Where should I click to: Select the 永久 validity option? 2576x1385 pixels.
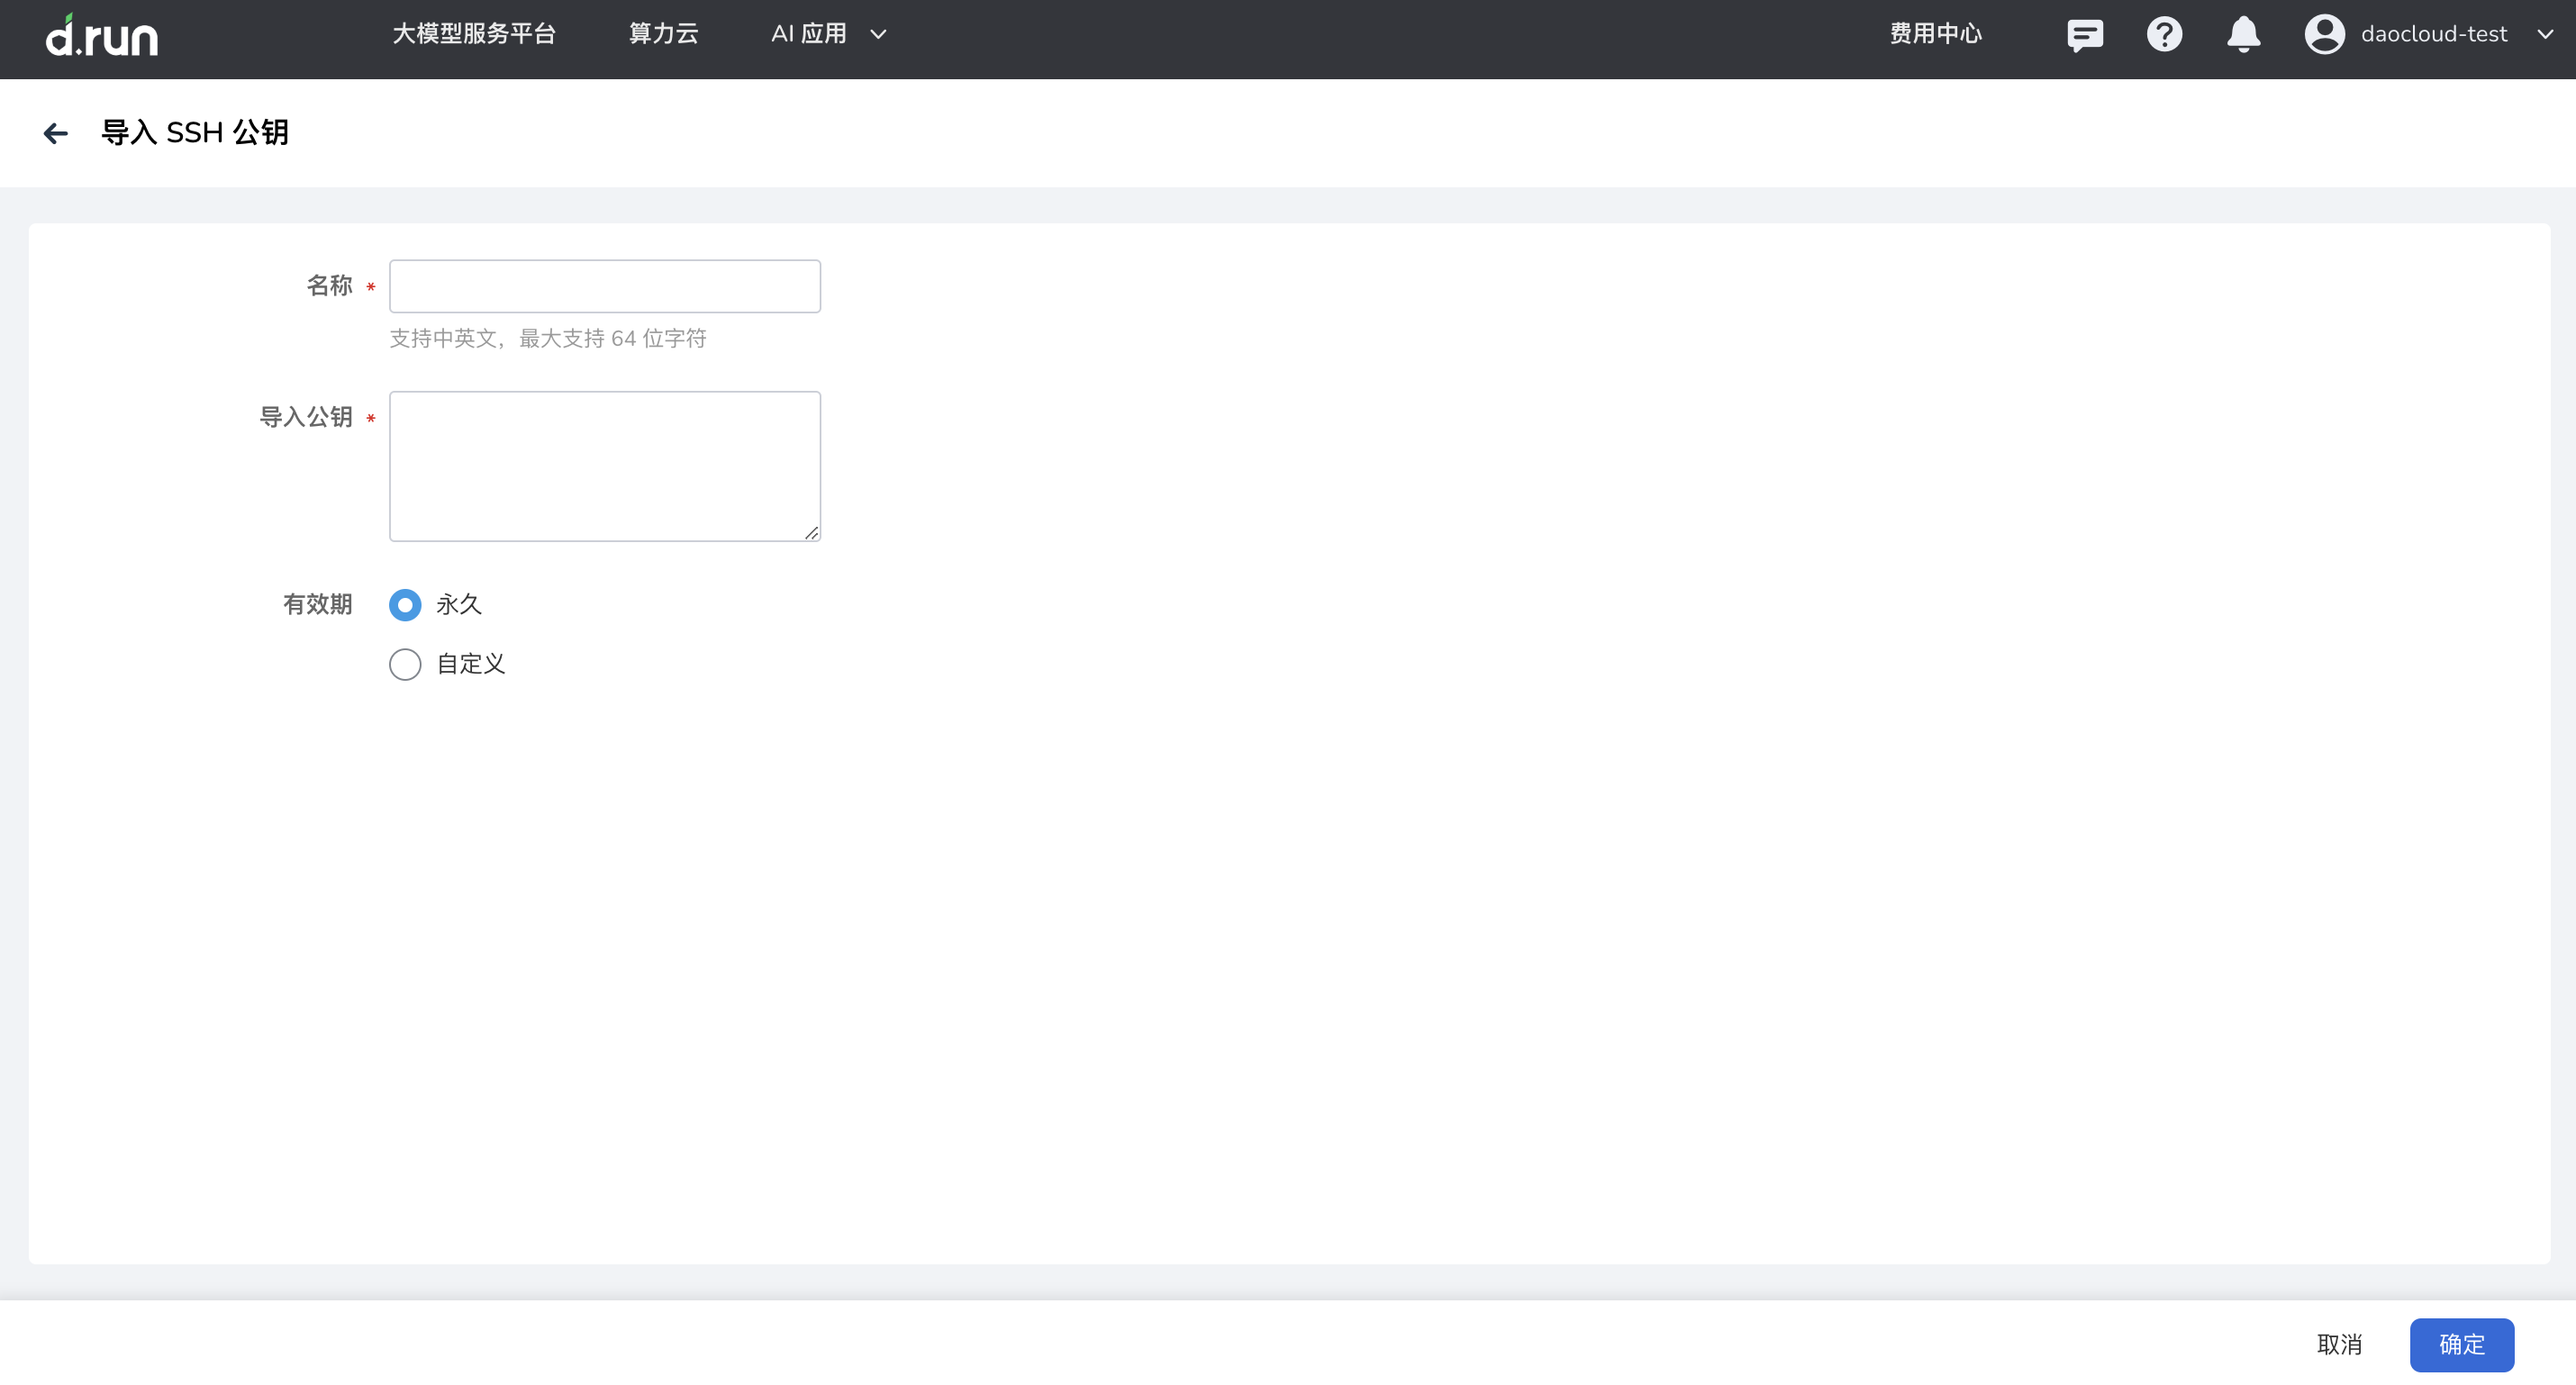tap(405, 605)
